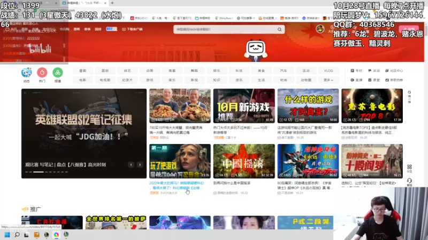Select the 鬼畜 category

tap(172, 71)
